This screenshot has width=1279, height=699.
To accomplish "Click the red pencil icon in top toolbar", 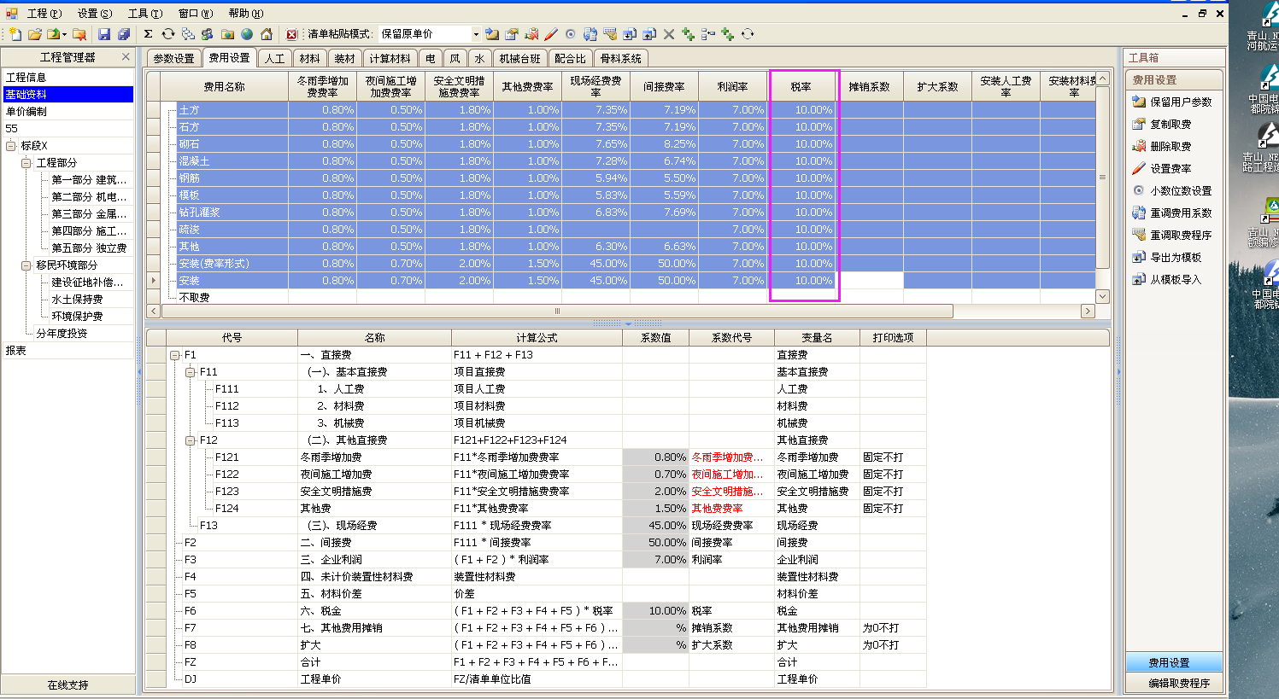I will (x=551, y=34).
